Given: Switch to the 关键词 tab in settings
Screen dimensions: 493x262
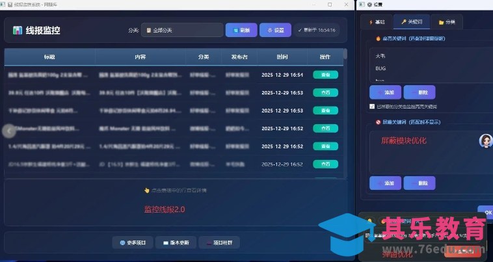Looking at the screenshot, I should click(x=412, y=21).
